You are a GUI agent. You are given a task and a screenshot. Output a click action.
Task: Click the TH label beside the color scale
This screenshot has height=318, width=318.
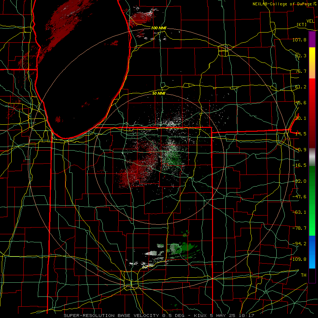304,275
